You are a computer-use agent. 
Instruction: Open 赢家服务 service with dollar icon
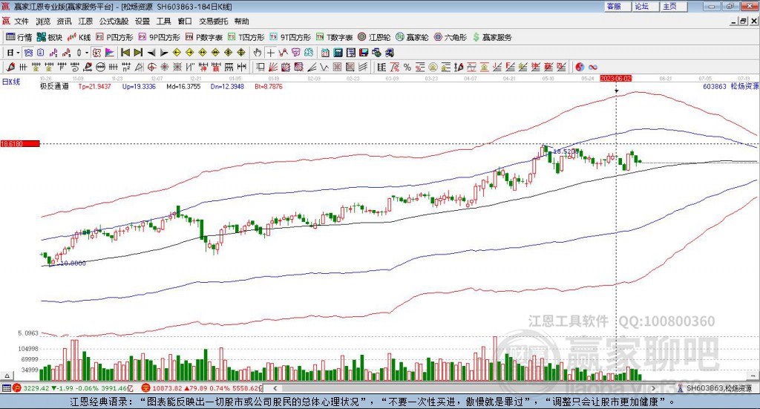[x=491, y=37]
